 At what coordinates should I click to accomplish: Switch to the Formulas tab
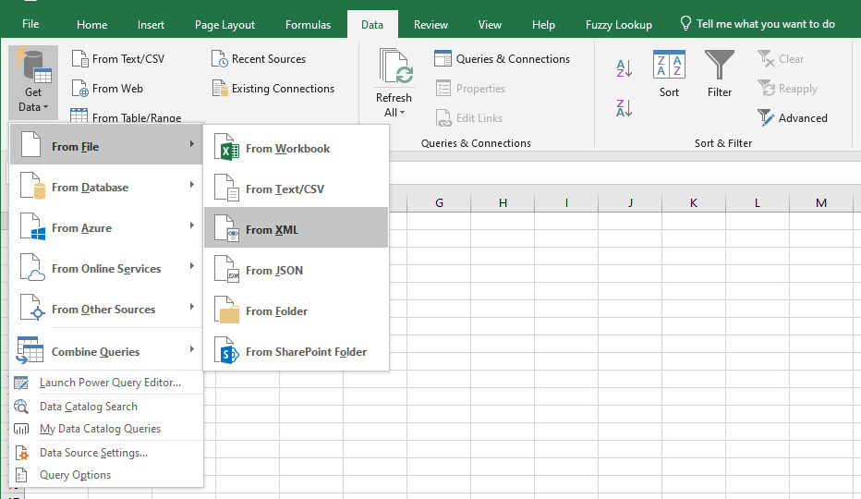pyautogui.click(x=308, y=25)
